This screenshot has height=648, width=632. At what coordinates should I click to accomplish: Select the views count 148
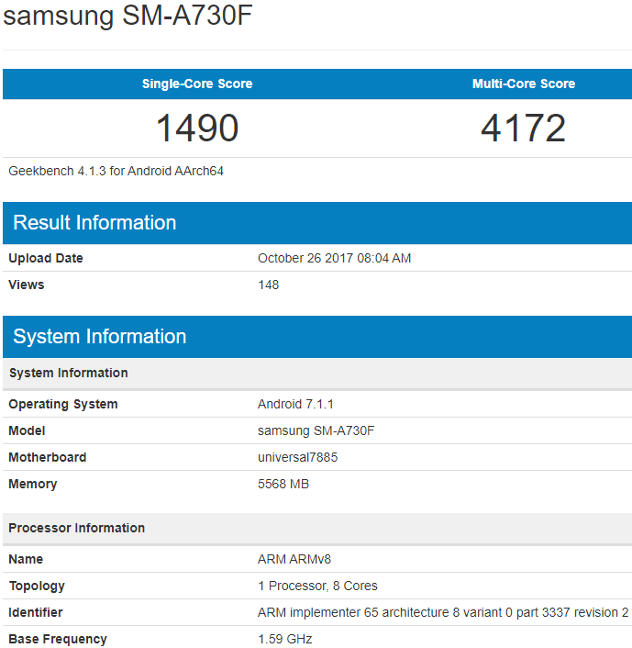[269, 285]
